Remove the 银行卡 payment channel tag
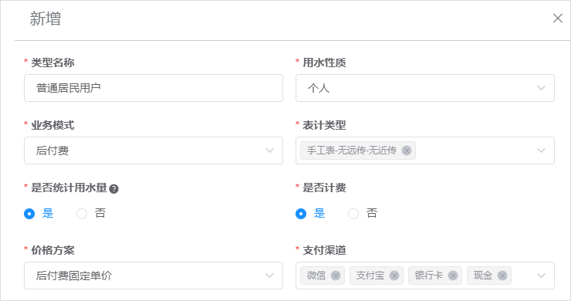571x301 pixels. [x=453, y=276]
